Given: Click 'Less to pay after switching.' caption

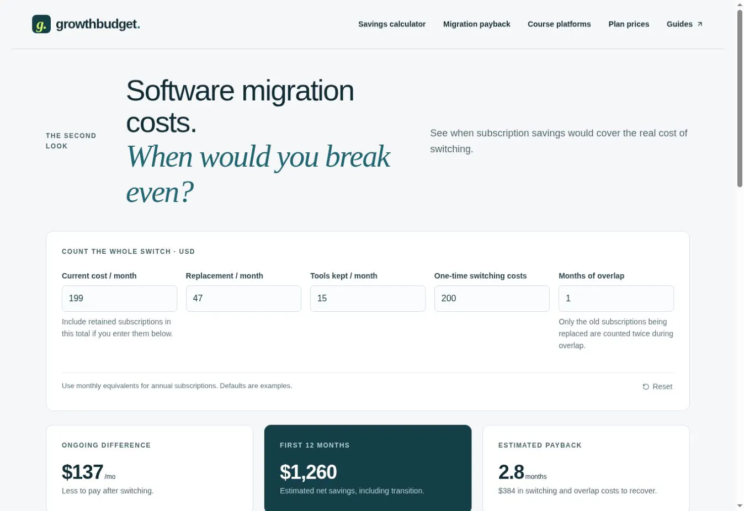Looking at the screenshot, I should [108, 491].
